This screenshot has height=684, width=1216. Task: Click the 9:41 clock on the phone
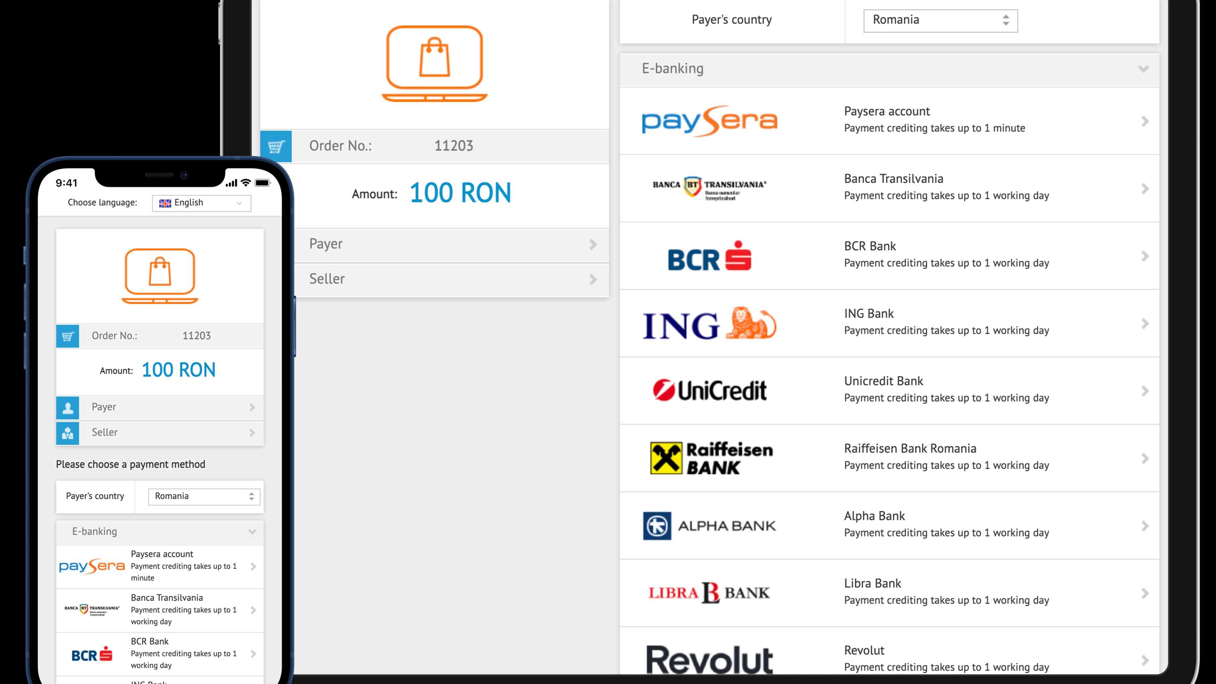(66, 183)
